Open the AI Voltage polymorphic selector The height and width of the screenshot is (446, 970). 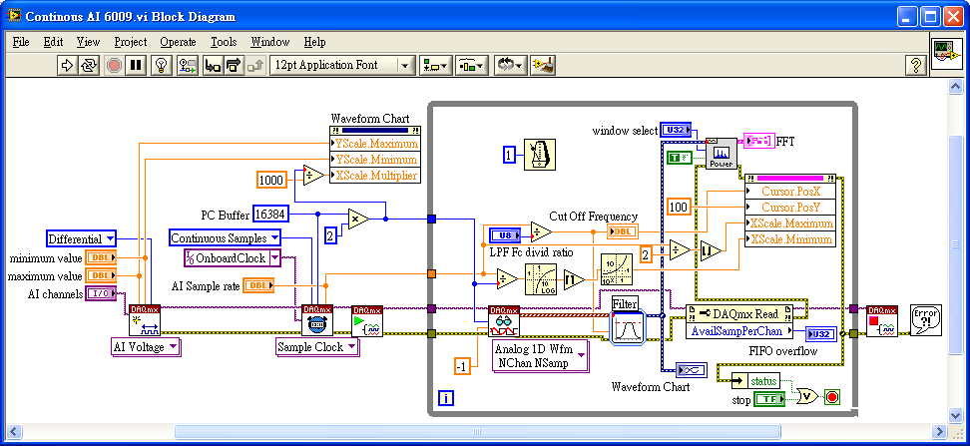click(x=146, y=347)
